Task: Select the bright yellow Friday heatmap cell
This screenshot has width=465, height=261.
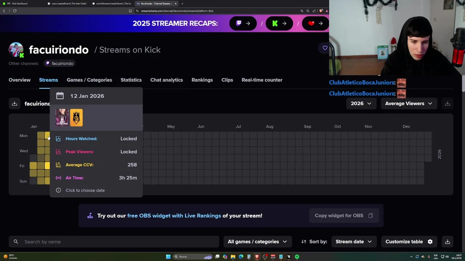Action: point(48,166)
